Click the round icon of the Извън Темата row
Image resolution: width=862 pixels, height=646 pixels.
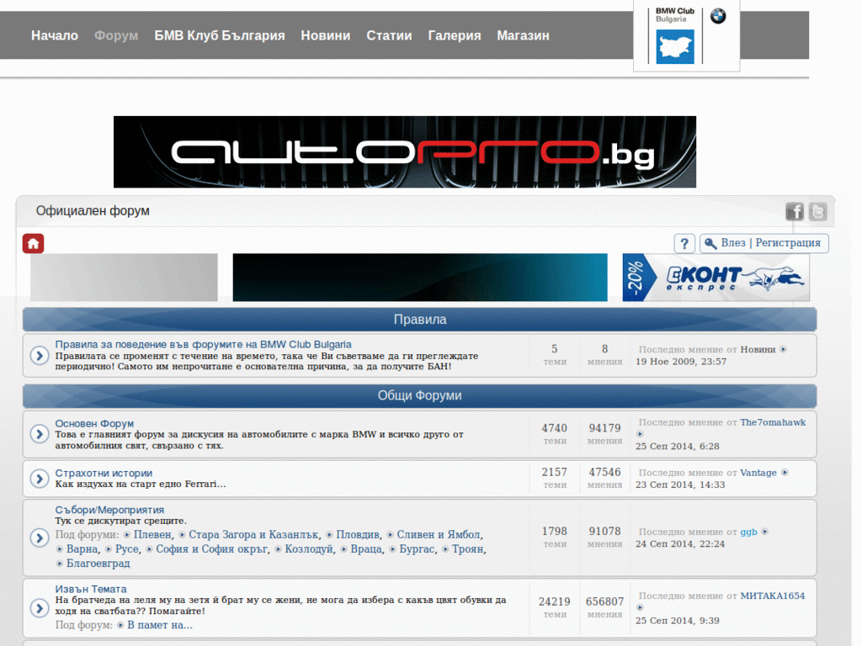tap(40, 607)
